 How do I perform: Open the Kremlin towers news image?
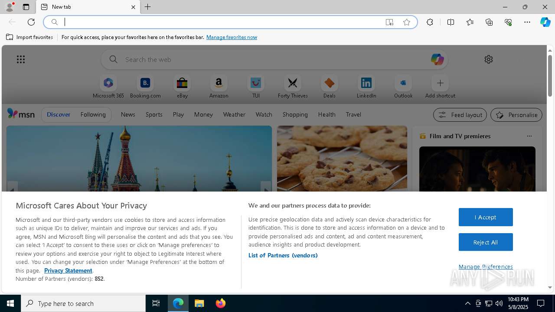click(139, 159)
